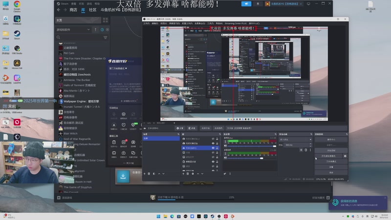Click 开始录制 button in OBS Controls
391x220 pixels.
click(331, 151)
